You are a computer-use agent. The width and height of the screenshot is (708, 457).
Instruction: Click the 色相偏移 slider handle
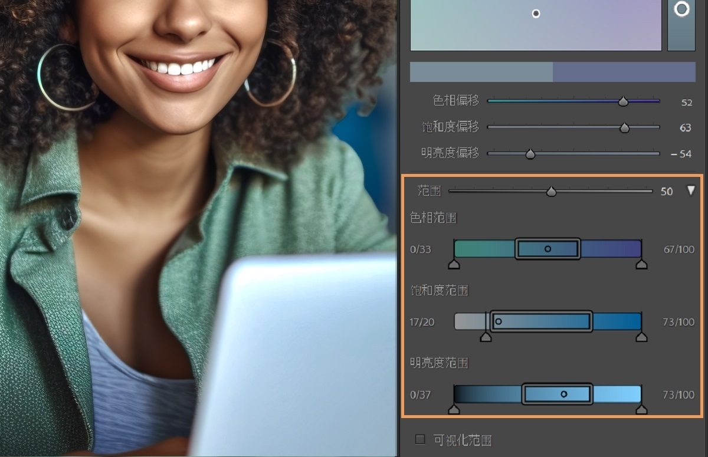623,101
